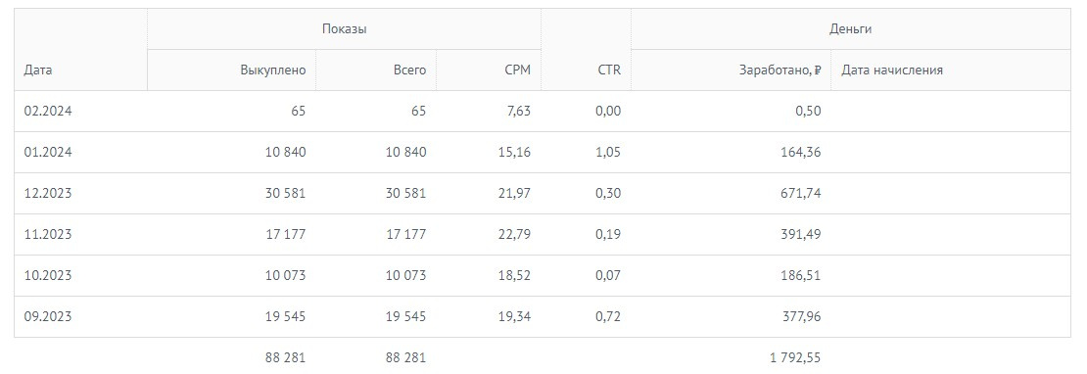Viewport: 1087px width, 374px height.
Task: Click the Всего column header
Action: point(409,70)
